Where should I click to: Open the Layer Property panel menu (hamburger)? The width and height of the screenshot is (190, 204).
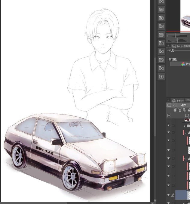pyautogui.click(x=168, y=46)
